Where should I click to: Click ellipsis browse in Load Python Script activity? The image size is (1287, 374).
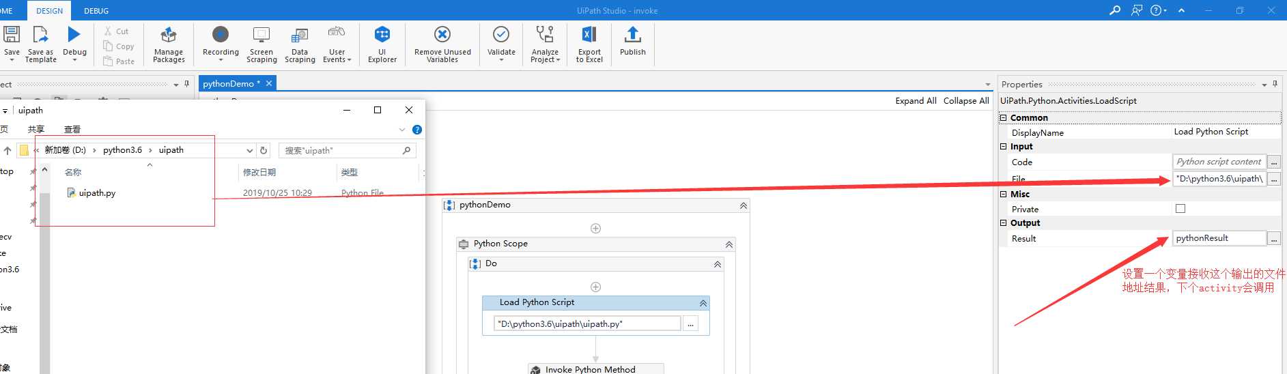[691, 324]
